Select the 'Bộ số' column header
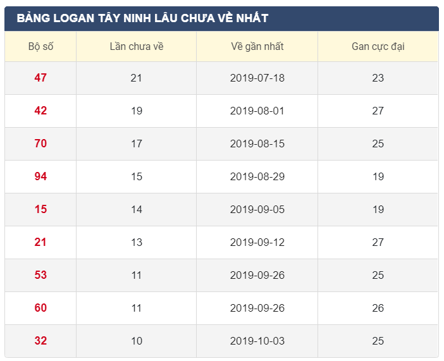This screenshot has width=444, height=361. 40,47
